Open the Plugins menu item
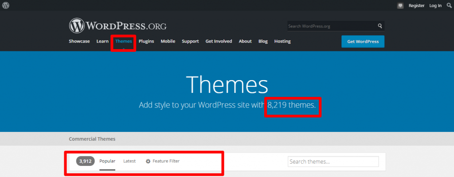The height and width of the screenshot is (177, 454). 146,41
